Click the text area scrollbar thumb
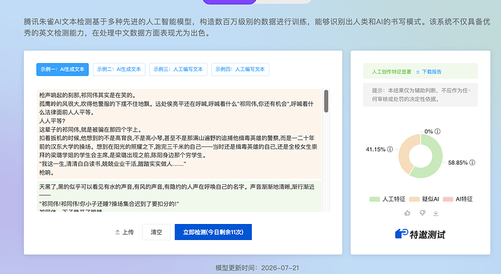 point(326,101)
